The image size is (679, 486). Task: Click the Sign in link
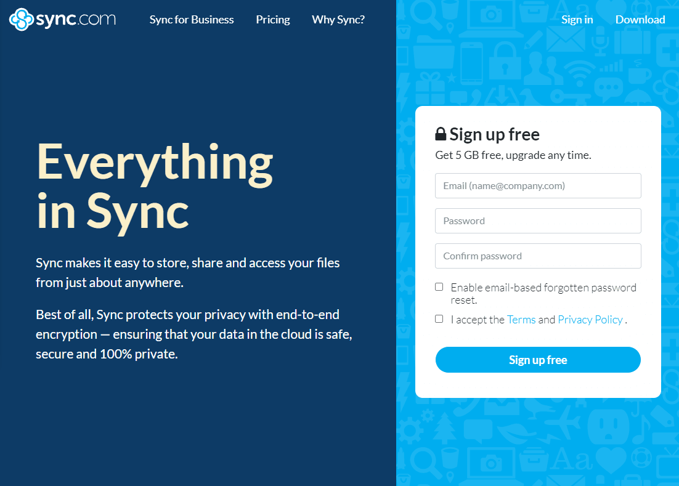tap(577, 20)
